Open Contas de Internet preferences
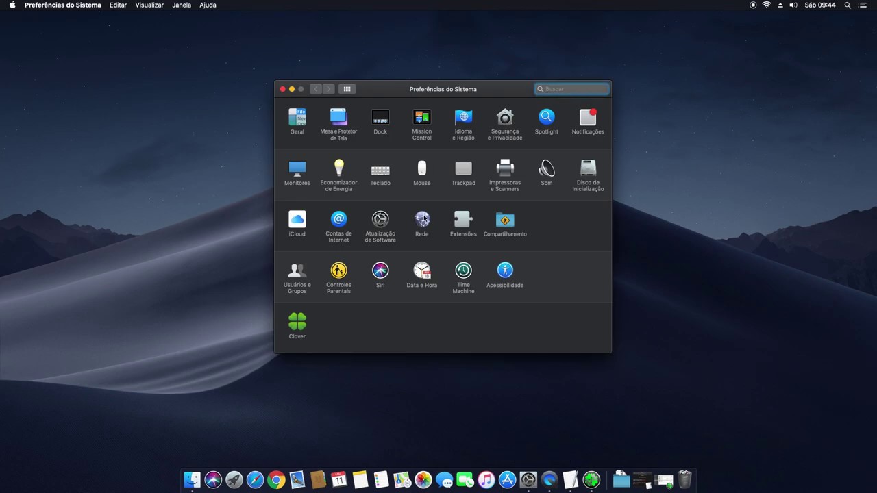Image resolution: width=877 pixels, height=493 pixels. pyautogui.click(x=338, y=227)
